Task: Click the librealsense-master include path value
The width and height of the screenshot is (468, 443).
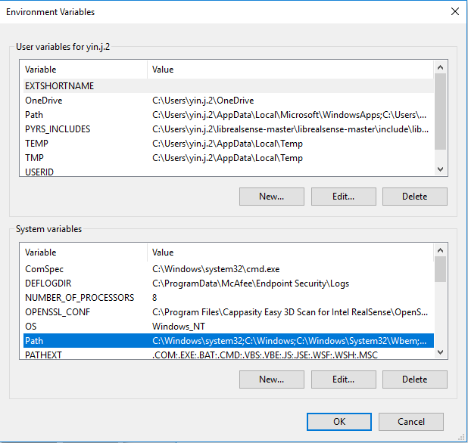Action: pos(290,129)
